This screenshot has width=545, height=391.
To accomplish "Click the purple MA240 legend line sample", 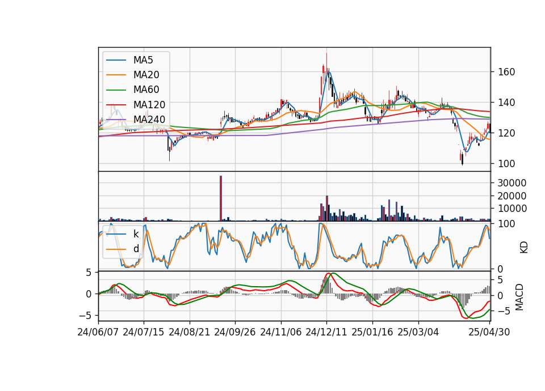I will (x=116, y=120).
